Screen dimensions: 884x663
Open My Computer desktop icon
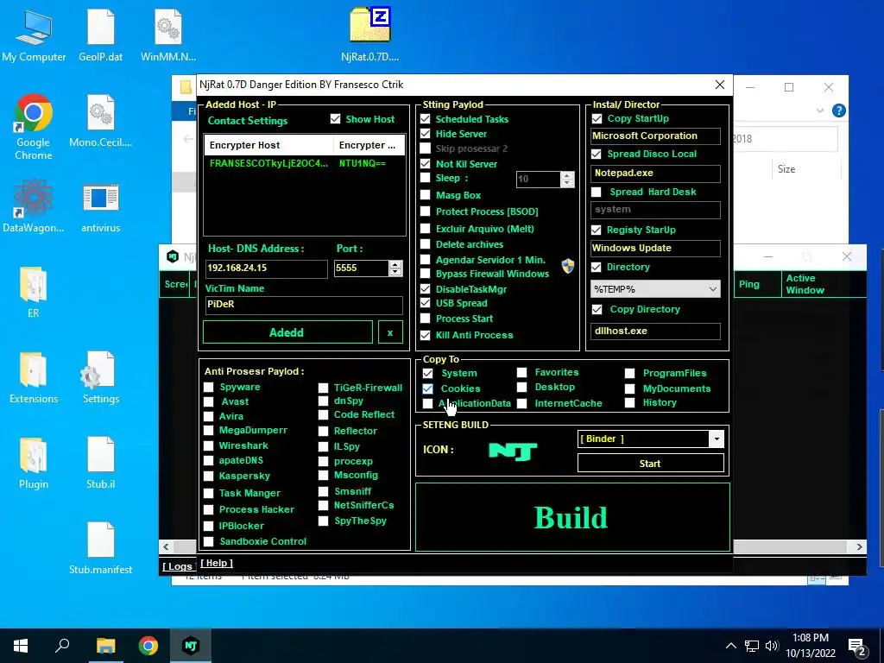tap(34, 36)
